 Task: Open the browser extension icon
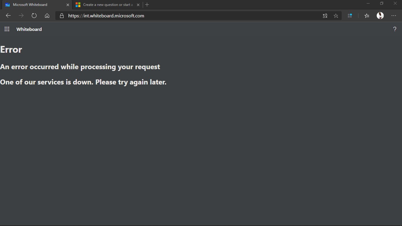(x=350, y=16)
